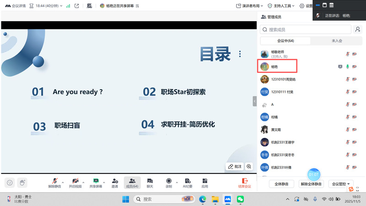The width and height of the screenshot is (366, 206).
Task: Click the emoji reaction smiley button
Action: [9, 183]
